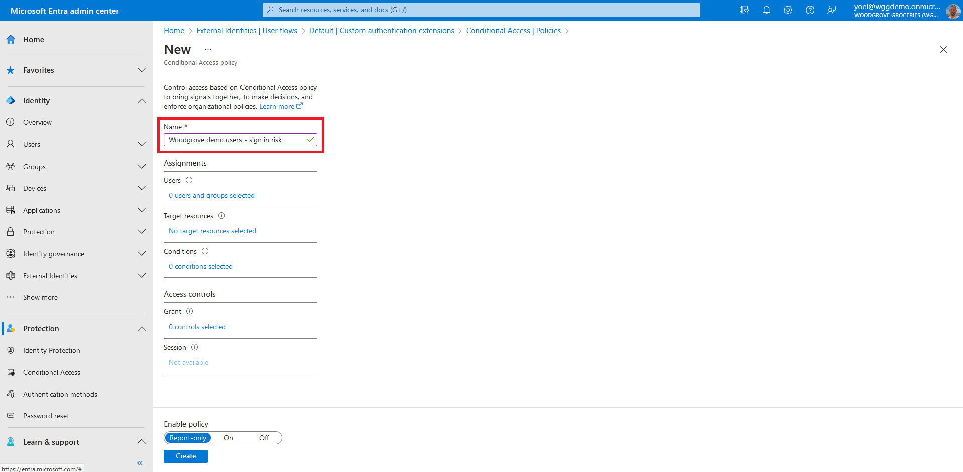The image size is (963, 472).
Task: Collapse the Identity section chevron
Action: [x=142, y=101]
